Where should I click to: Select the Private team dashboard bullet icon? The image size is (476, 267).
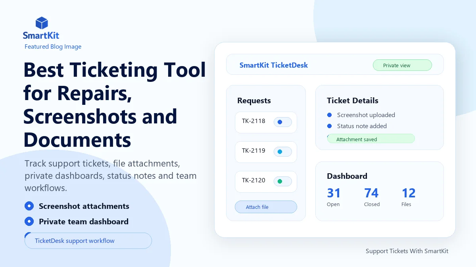pyautogui.click(x=29, y=222)
